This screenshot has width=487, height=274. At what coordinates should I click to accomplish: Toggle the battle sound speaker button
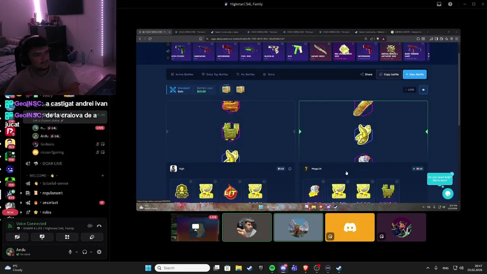(x=423, y=90)
